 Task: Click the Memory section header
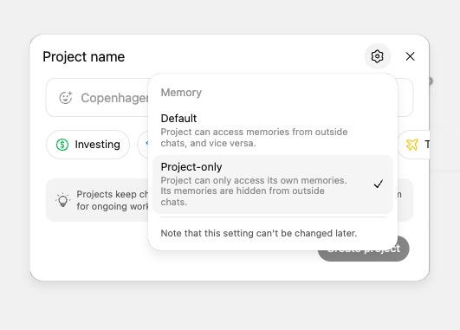[x=181, y=93]
